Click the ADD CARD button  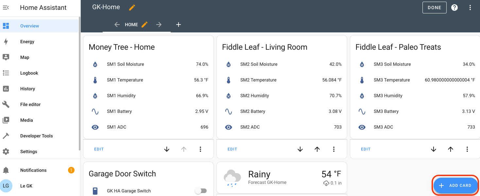coord(456,186)
